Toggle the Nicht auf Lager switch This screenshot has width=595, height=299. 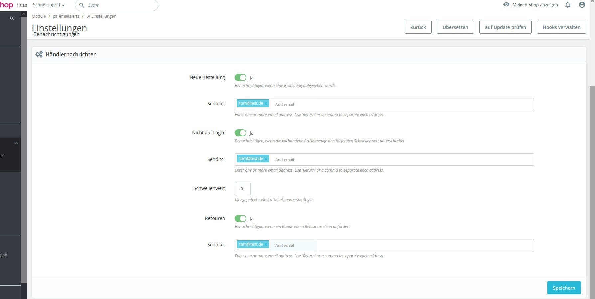(240, 133)
